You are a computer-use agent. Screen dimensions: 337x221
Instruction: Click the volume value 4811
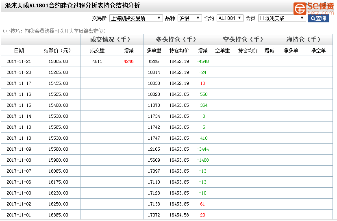pos(97,61)
